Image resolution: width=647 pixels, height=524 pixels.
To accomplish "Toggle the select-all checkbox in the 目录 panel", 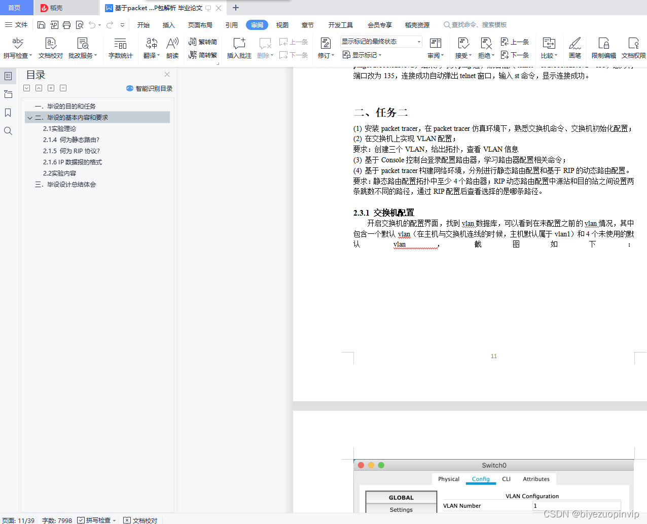I will [26, 88].
